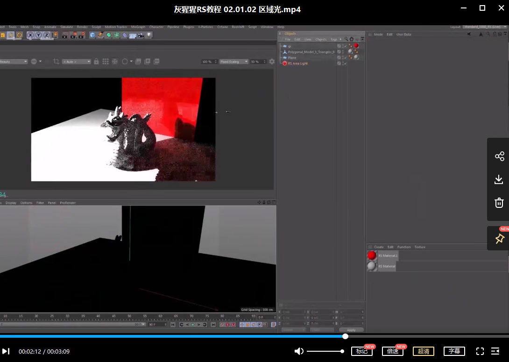Screen dimensions: 509x362
Task: Click the 倍速 playback speed button
Action: click(392, 351)
